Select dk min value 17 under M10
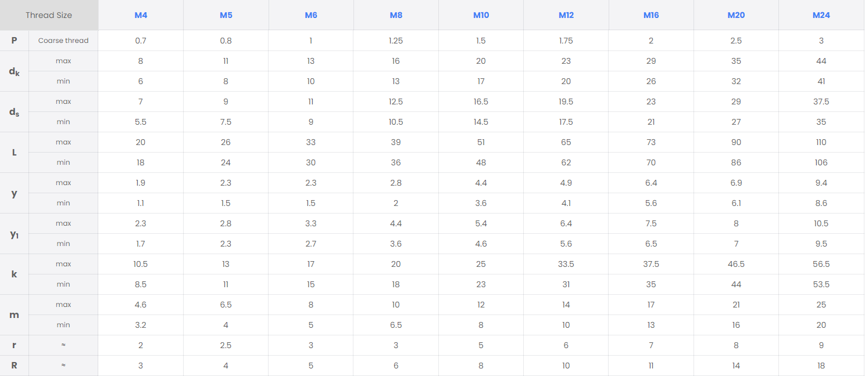Screen dimensions: 865x376 point(481,81)
